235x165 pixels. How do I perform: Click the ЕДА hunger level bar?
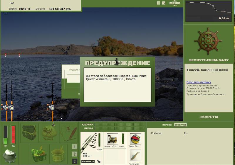pyautogui.click(x=5, y=135)
